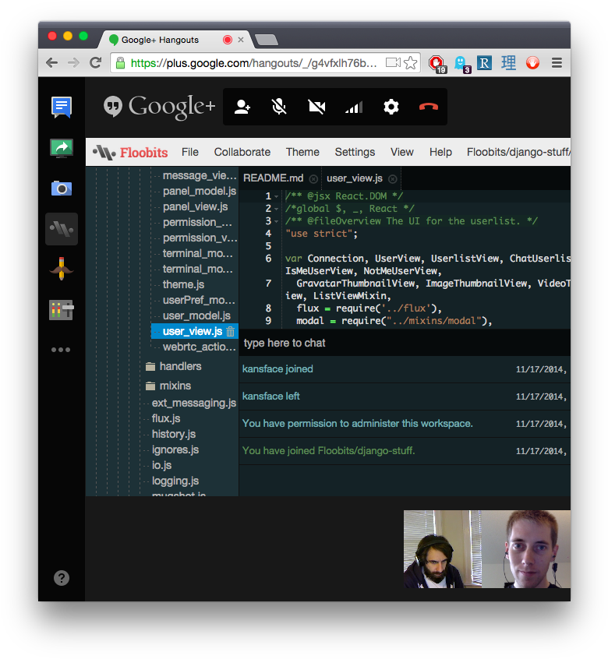608x659 pixels.
Task: Open the R extension icon
Action: pos(484,63)
